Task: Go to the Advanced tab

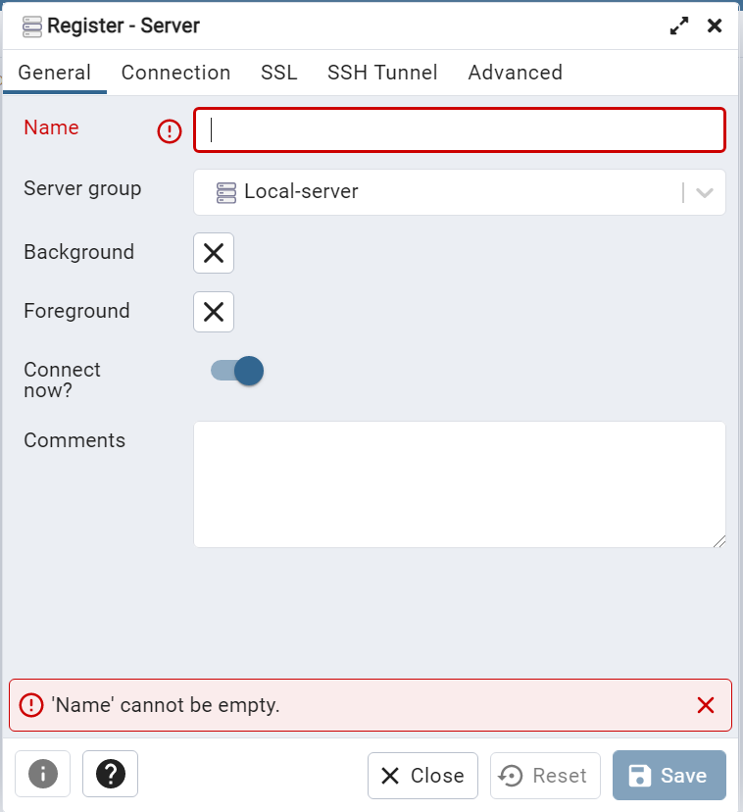Action: pos(516,73)
